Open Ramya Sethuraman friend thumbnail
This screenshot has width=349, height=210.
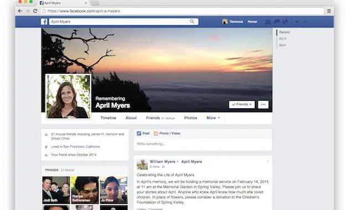click(x=85, y=190)
